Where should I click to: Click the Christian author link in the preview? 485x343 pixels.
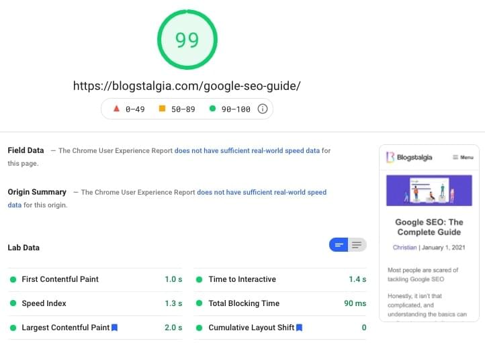pyautogui.click(x=404, y=248)
